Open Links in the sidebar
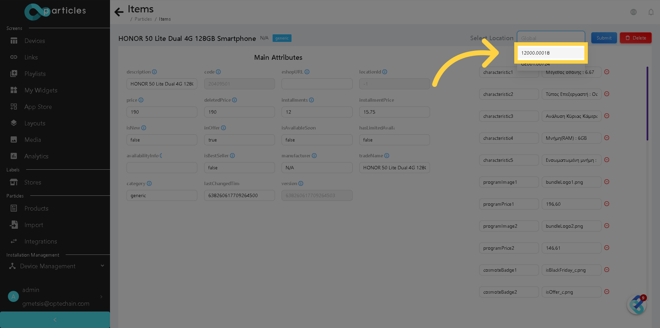The image size is (660, 328). (x=31, y=57)
